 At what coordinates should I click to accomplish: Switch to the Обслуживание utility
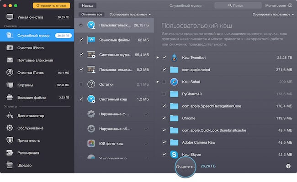37,128
